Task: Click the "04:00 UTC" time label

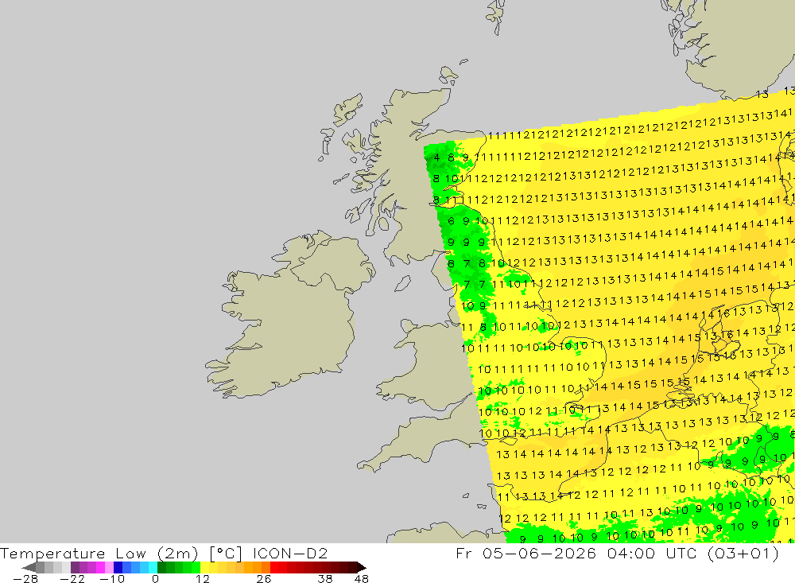Action: [x=652, y=553]
